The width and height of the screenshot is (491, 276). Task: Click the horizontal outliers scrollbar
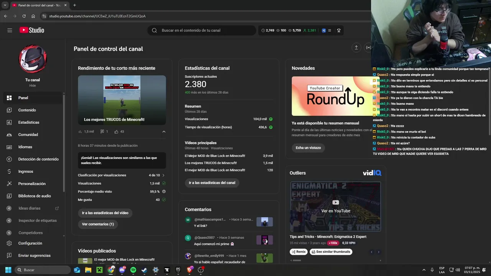297,260
